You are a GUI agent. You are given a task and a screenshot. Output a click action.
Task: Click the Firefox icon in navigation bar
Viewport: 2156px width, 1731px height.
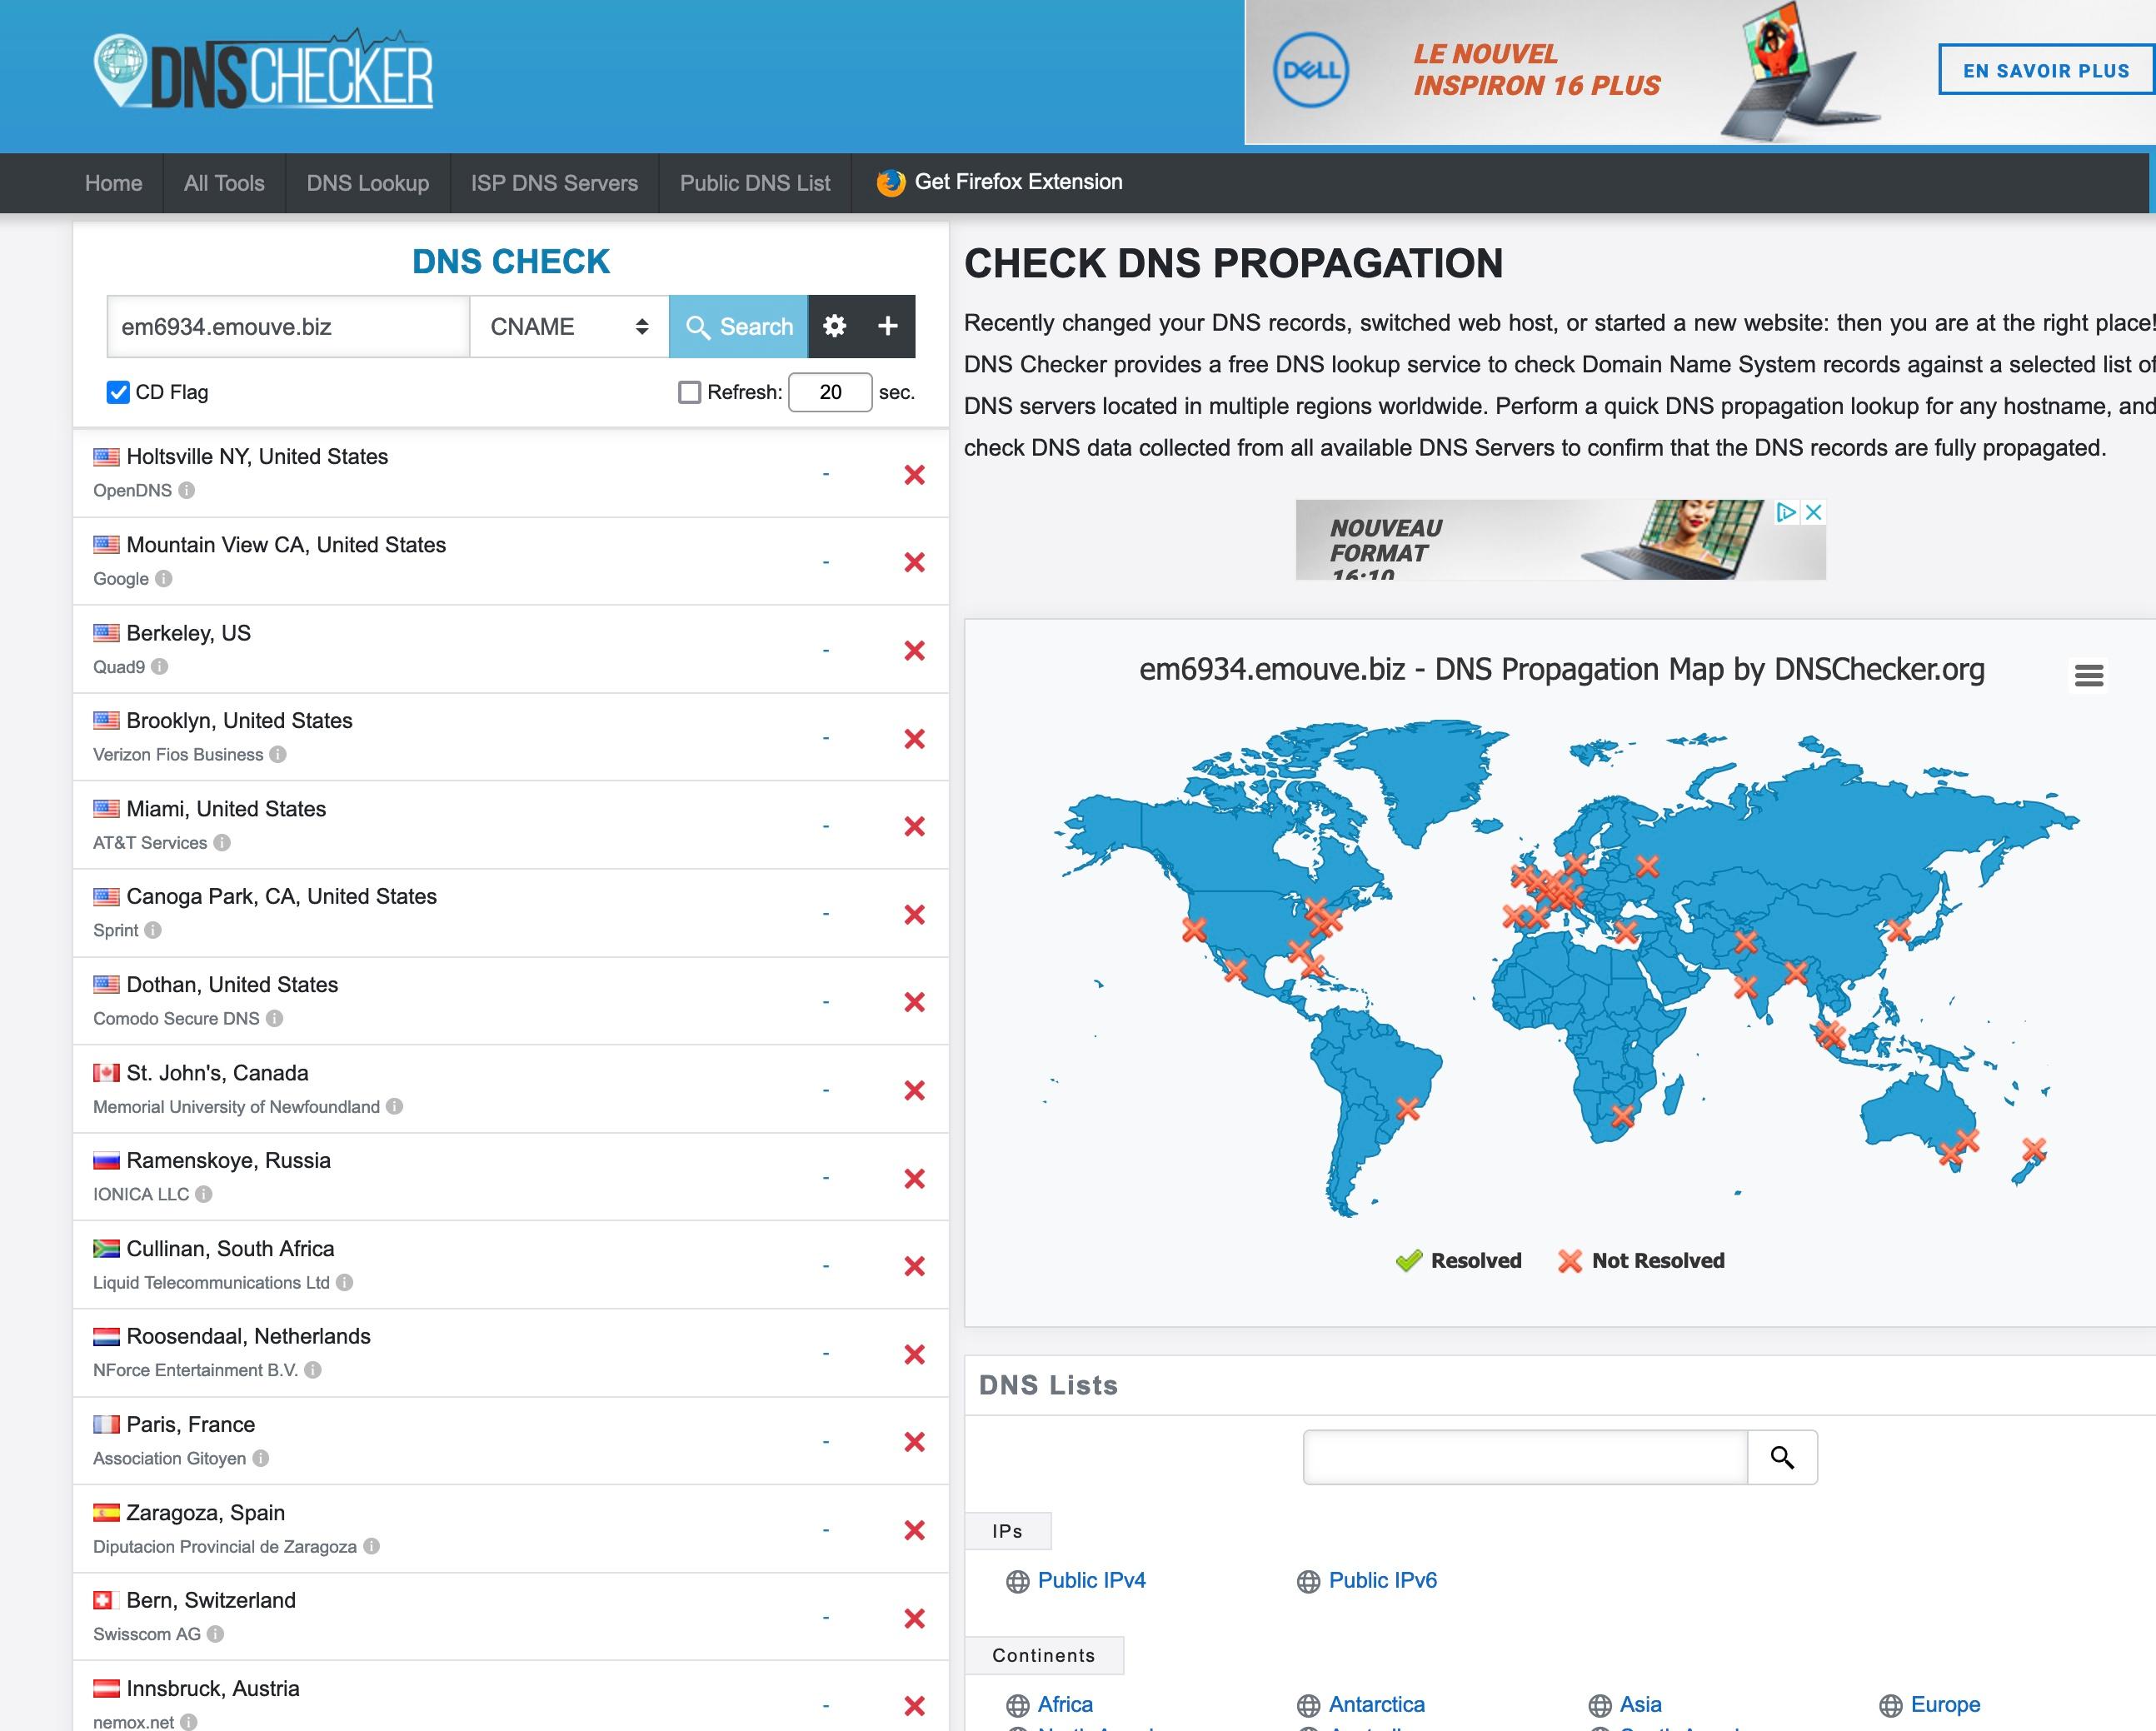[x=890, y=182]
